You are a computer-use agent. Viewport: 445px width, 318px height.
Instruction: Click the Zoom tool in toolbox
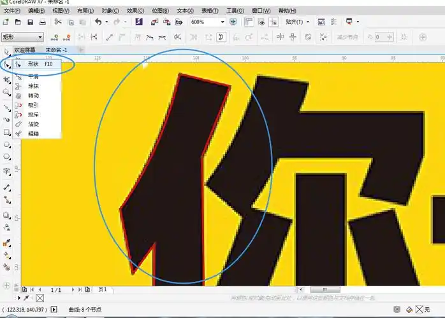[x=6, y=92]
